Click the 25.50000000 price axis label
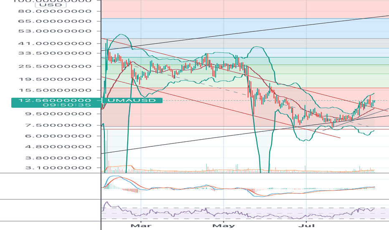 tap(55, 66)
